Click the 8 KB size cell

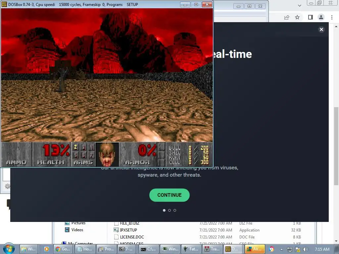pos(297,237)
